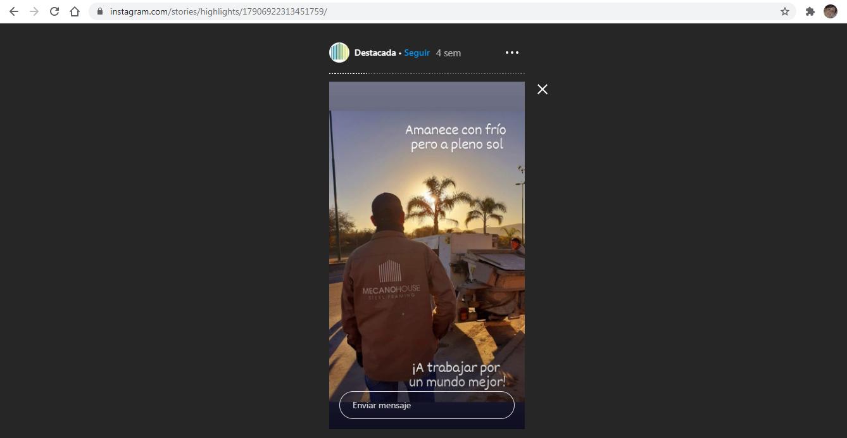
Task: Click the 4 sem timestamp
Action: (x=448, y=53)
